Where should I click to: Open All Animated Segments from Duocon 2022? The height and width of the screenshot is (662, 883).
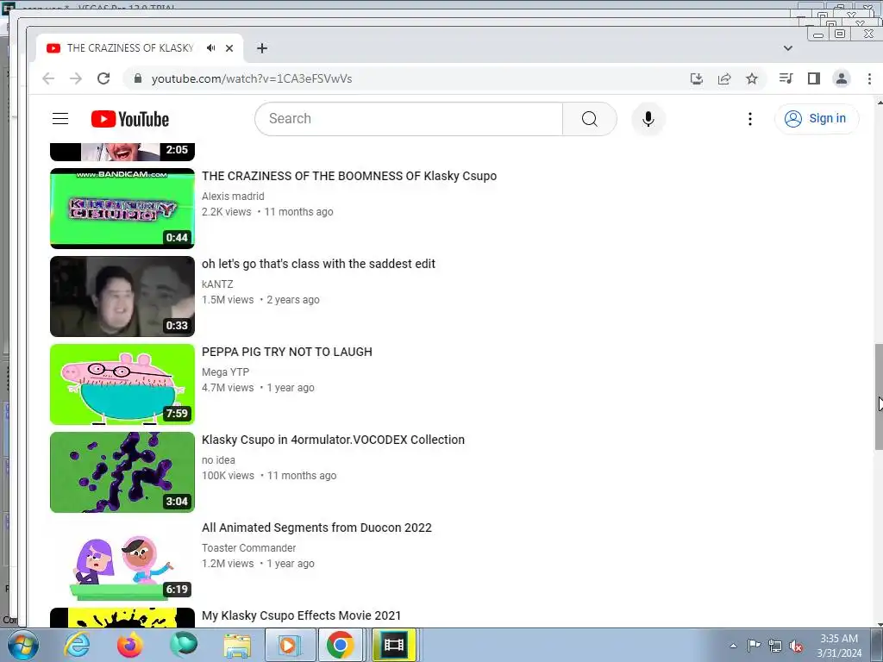point(317,528)
